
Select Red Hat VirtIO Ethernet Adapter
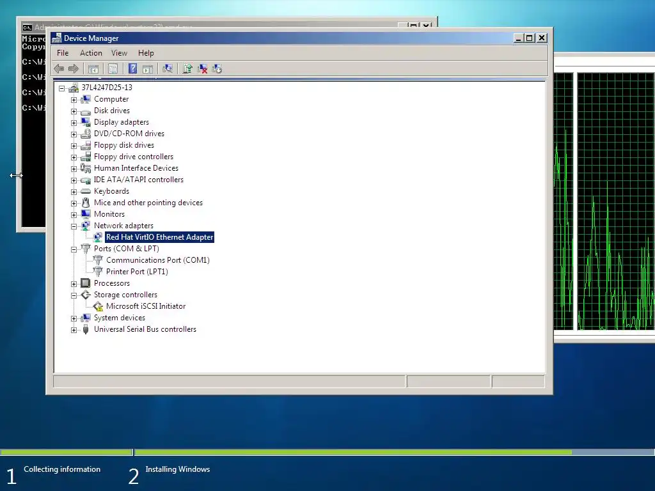tap(159, 237)
